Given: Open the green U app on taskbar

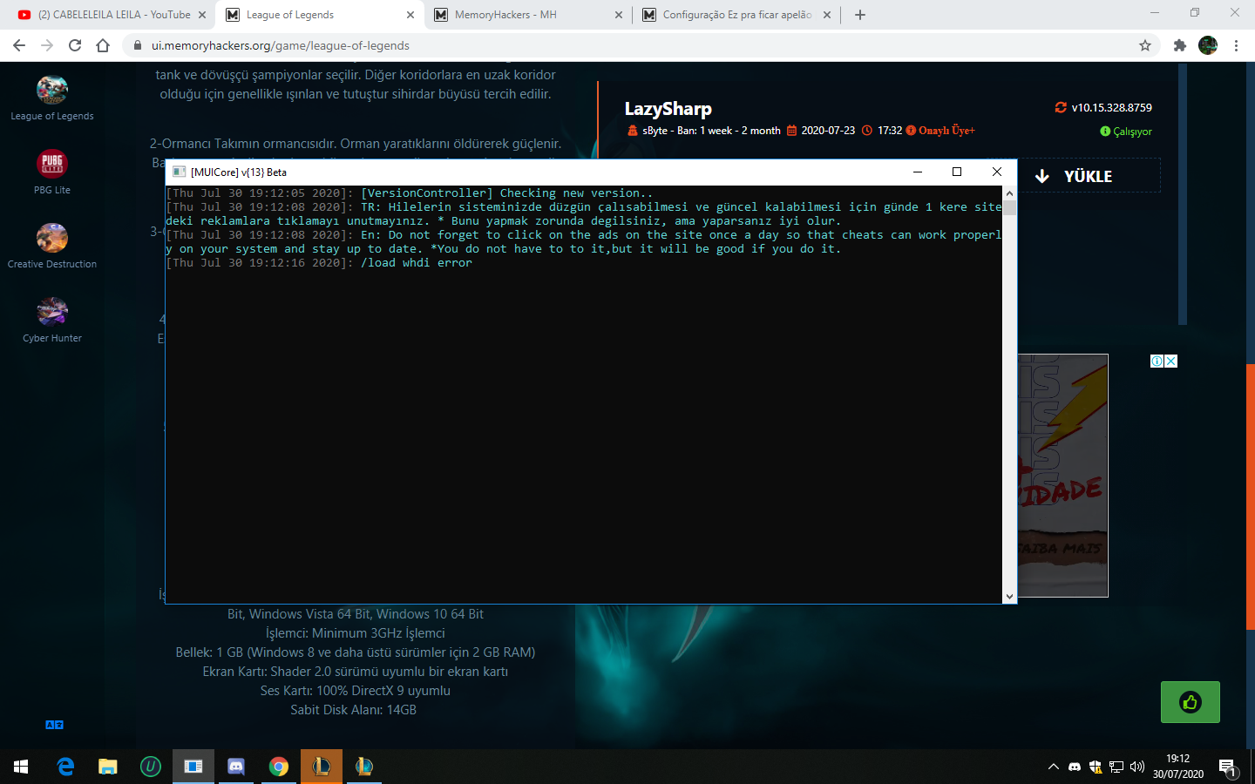Looking at the screenshot, I should click(x=151, y=767).
